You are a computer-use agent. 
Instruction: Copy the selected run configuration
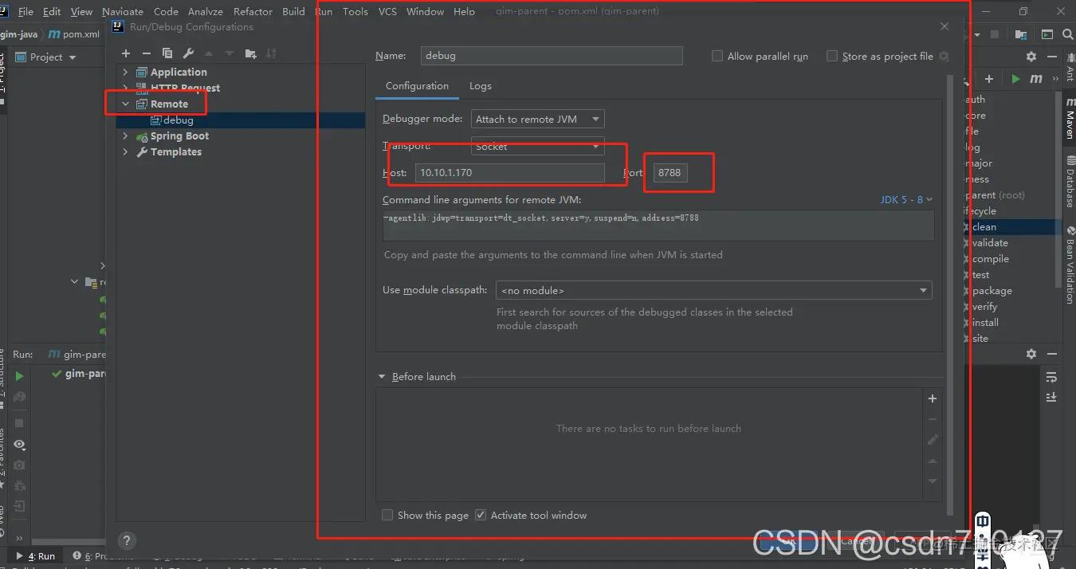(x=167, y=53)
